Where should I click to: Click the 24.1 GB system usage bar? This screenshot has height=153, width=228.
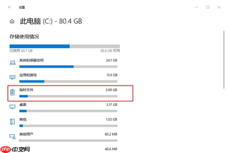(x=69, y=67)
